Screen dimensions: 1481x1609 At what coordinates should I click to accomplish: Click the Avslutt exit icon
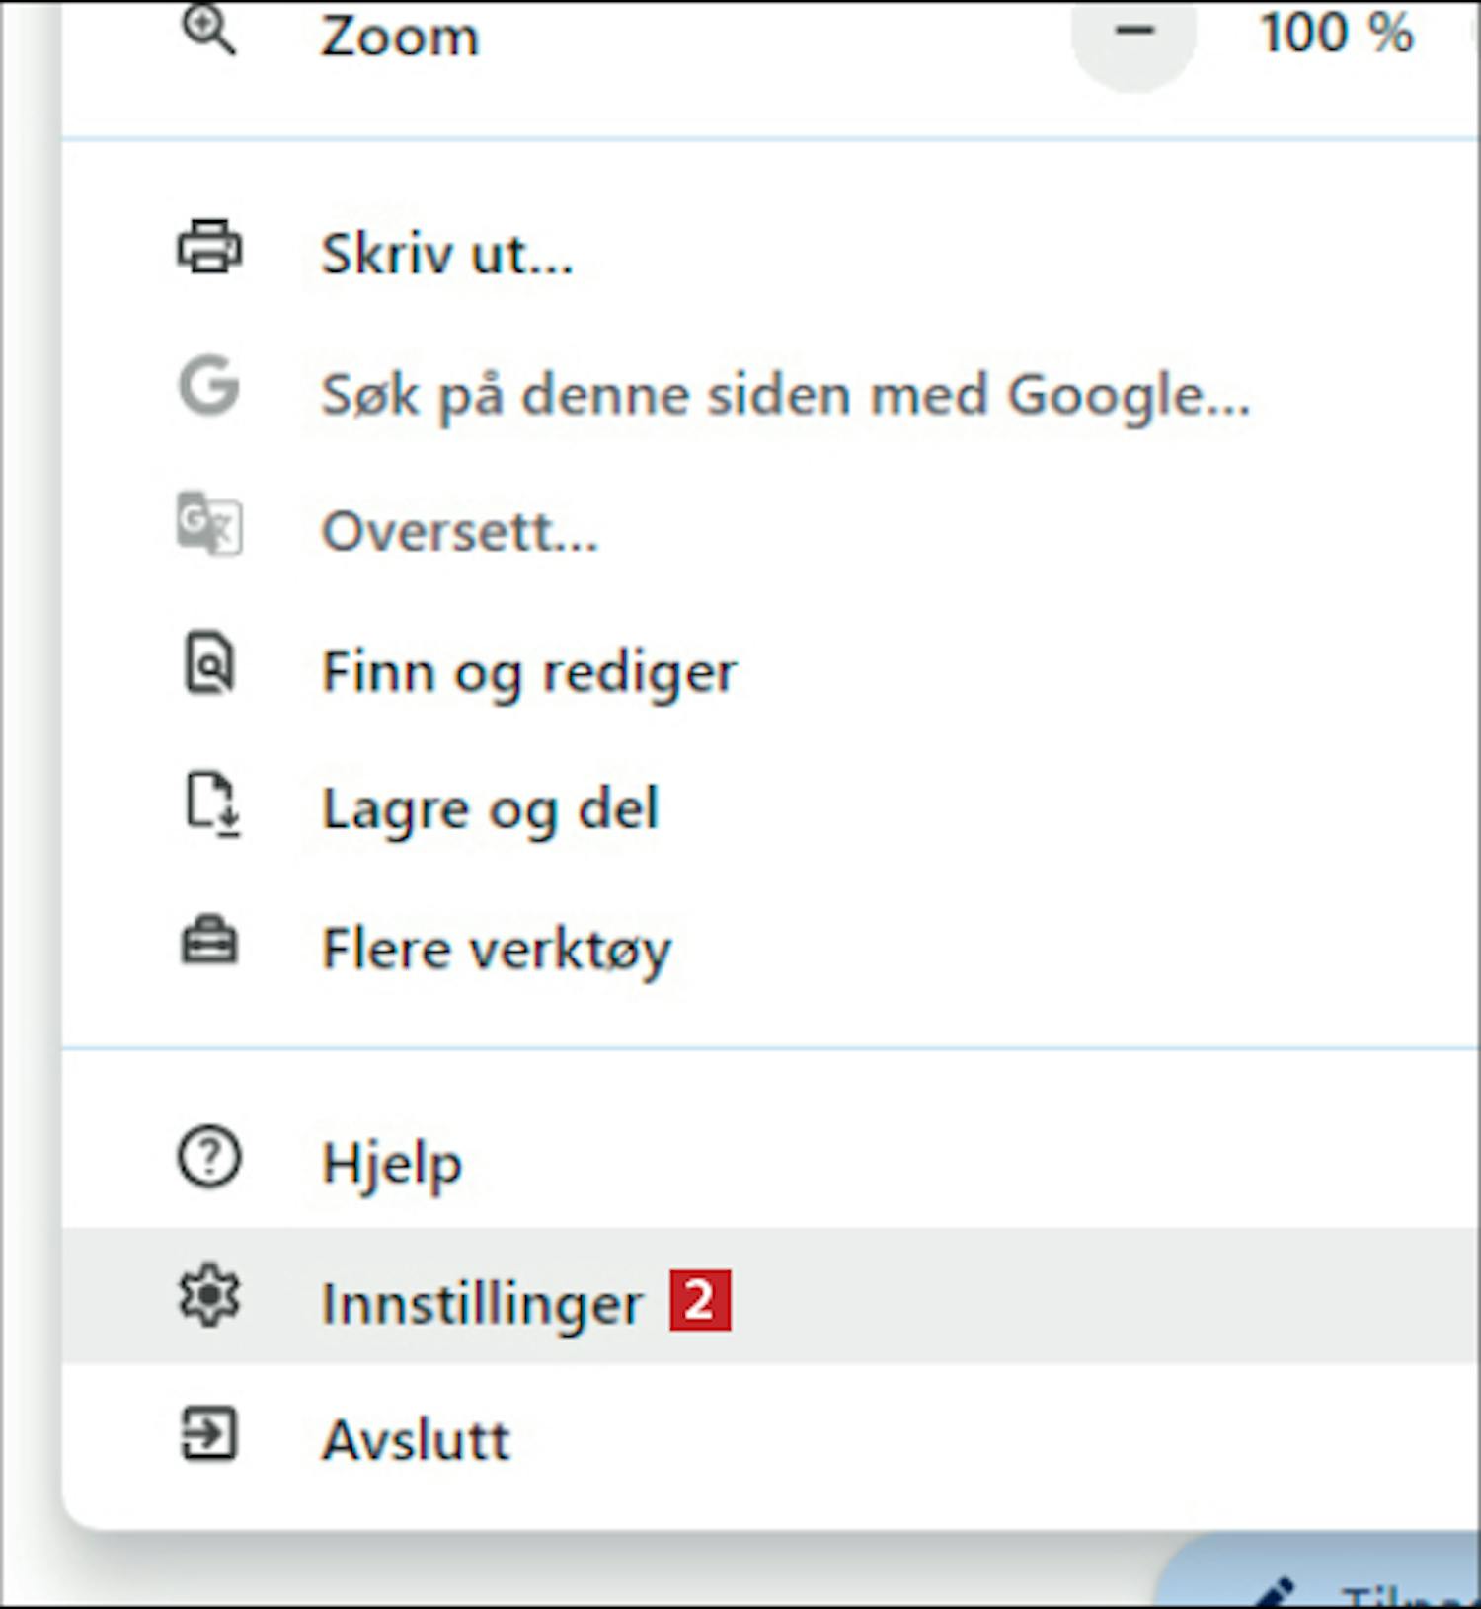click(209, 1434)
